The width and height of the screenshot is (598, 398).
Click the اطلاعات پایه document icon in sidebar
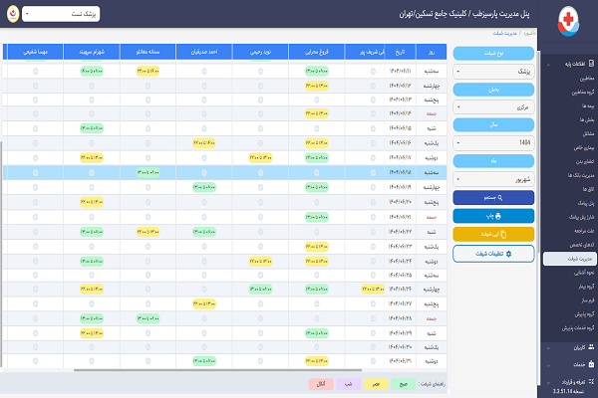[591, 64]
